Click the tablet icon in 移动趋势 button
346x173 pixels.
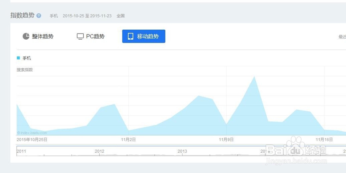(131, 36)
